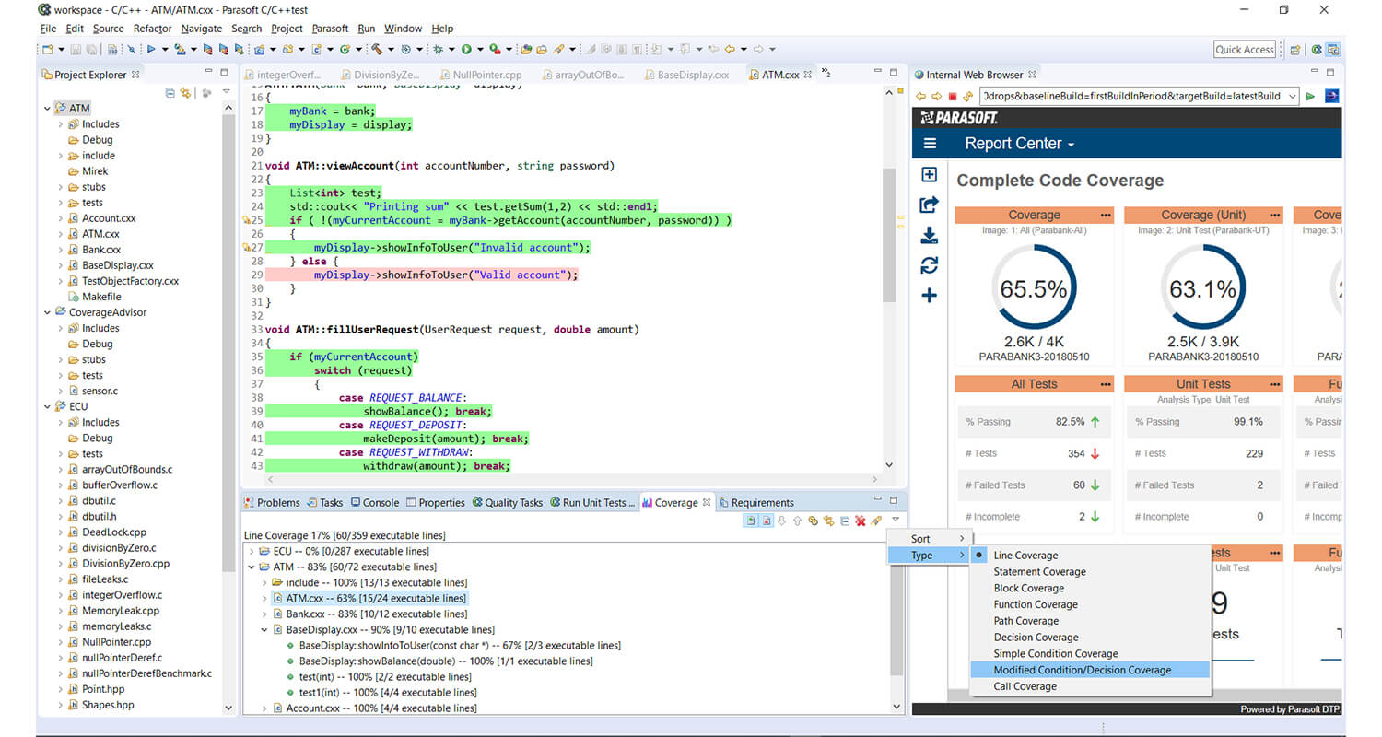Image resolution: width=1382 pixels, height=737 pixels.
Task: Click the refresh widgets icon in sidebar
Action: click(x=929, y=265)
